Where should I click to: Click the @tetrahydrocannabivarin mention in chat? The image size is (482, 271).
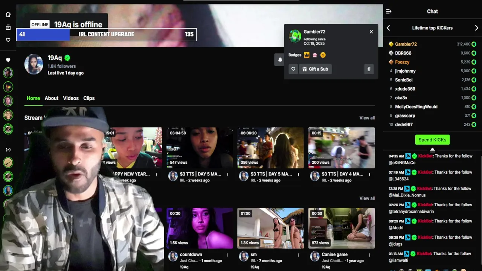tap(411, 212)
